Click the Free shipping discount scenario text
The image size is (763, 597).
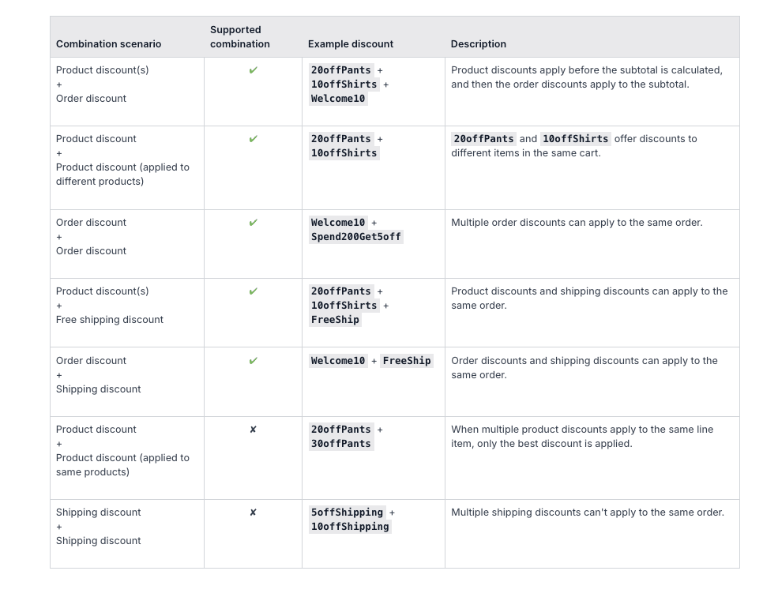coord(110,320)
